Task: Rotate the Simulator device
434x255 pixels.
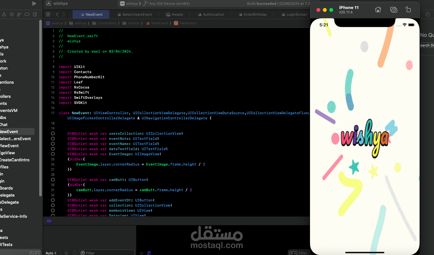Action: 408,10
